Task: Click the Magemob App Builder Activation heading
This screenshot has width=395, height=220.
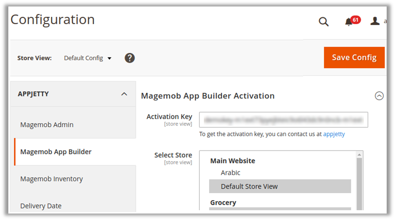Action: [x=208, y=96]
